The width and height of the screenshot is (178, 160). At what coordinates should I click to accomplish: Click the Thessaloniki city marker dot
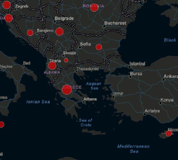(x=76, y=72)
